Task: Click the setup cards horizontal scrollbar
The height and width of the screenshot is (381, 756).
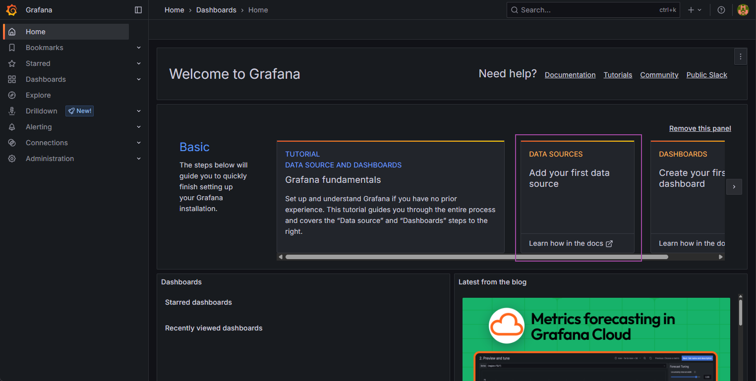Action: 476,257
